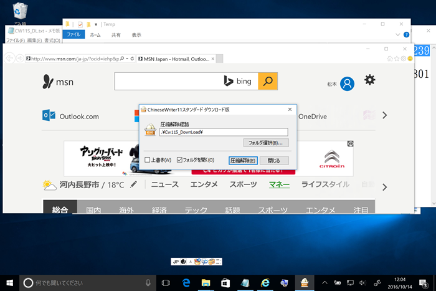Click the weather sun-cloud icon

[x=49, y=185]
